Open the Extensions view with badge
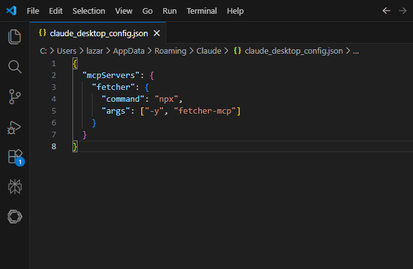The height and width of the screenshot is (269, 413). [16, 157]
